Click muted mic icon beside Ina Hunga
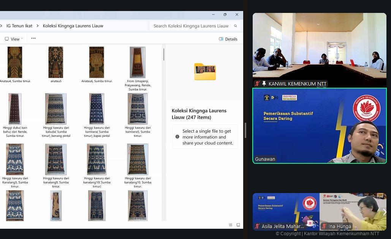Viewport: 391px width, 239px height. pyautogui.click(x=324, y=226)
